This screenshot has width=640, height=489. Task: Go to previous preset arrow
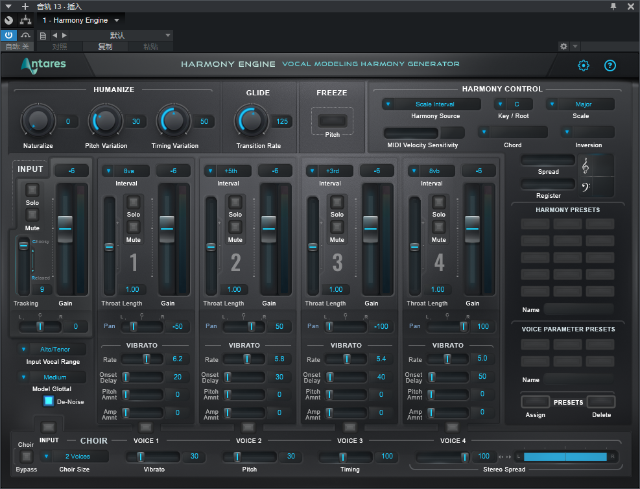click(x=54, y=36)
